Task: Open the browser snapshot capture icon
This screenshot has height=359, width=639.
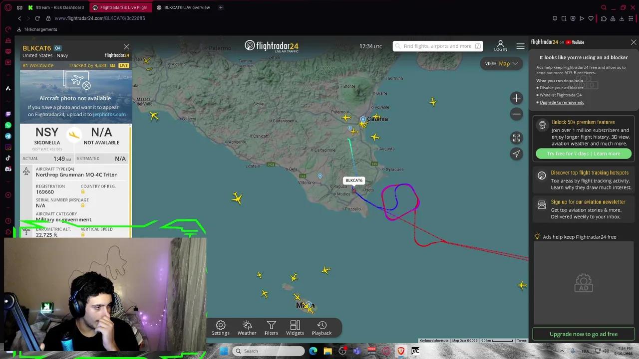Action: (564, 18)
